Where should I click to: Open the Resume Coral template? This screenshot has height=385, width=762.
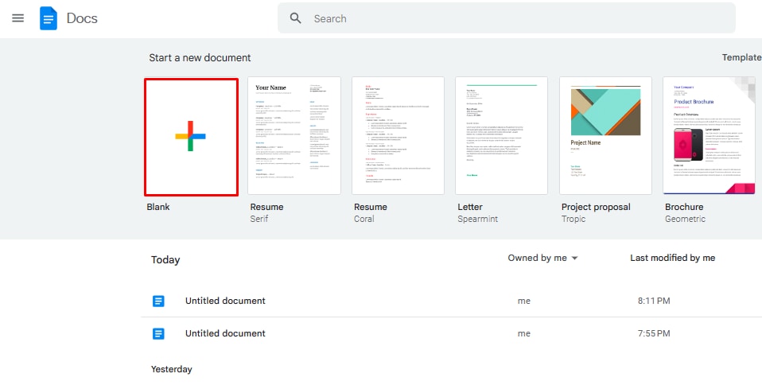click(x=398, y=135)
